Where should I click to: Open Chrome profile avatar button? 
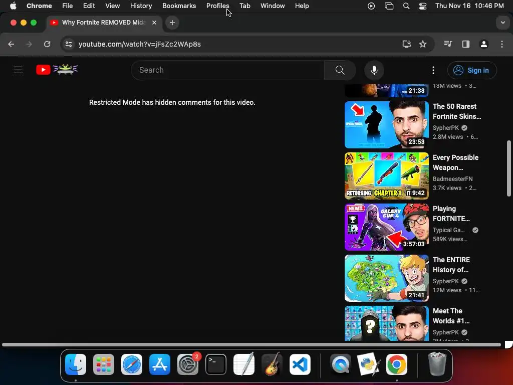pos(484,44)
